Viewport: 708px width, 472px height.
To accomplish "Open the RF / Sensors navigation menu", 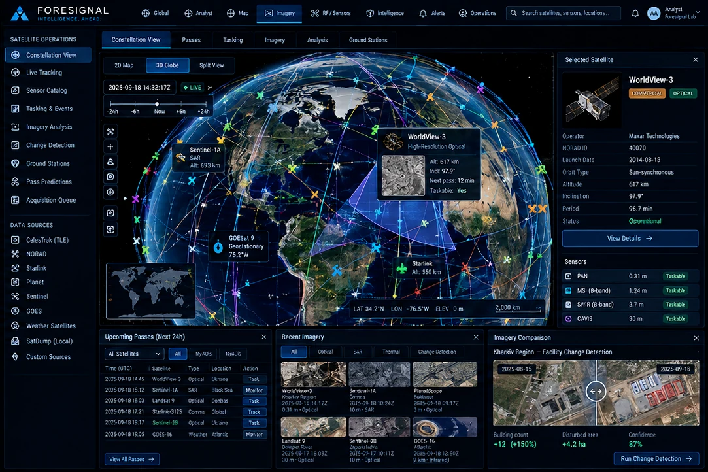I will pos(331,13).
